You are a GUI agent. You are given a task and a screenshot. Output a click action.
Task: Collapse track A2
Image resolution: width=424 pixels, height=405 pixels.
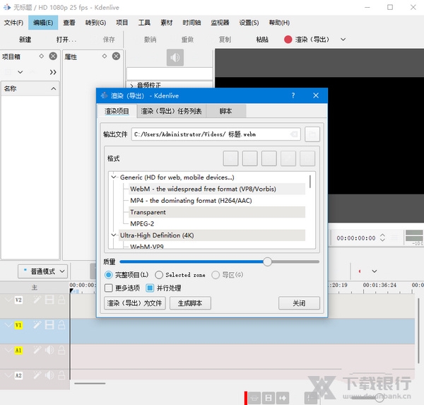tap(8, 375)
